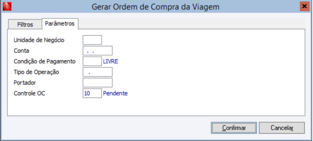Click the red application icon in title bar
313x141 pixels.
[x=7, y=6]
